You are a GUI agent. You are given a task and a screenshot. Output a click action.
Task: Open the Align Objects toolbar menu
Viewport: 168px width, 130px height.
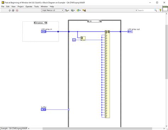tap(67, 10)
